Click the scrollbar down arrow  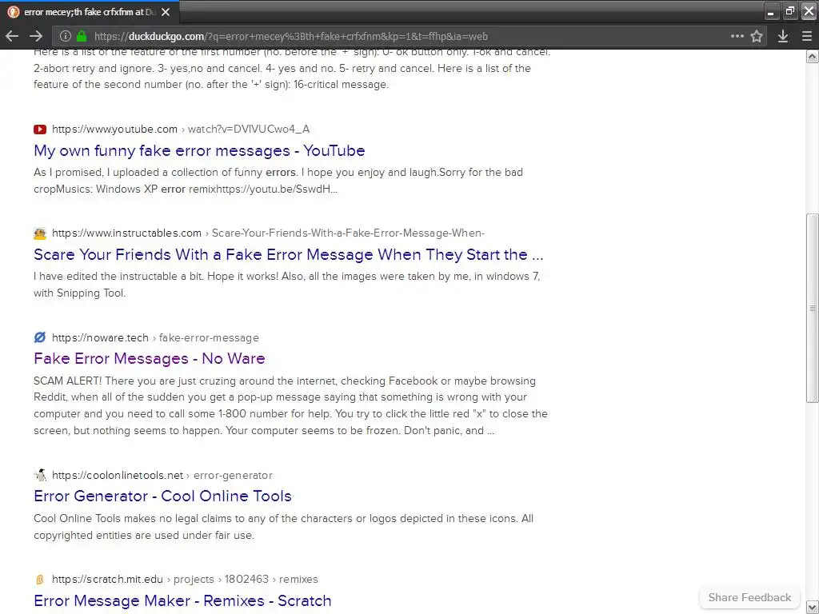812,608
